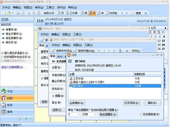Toggle the 提醒 checkbox in the 妈妈生日 event window
Image resolution: width=171 pixels, height=127 pixels.
42,78
